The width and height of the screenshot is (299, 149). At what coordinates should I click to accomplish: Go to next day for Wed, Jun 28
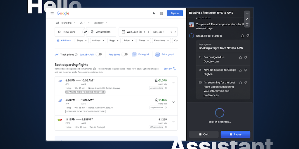pos(148,32)
